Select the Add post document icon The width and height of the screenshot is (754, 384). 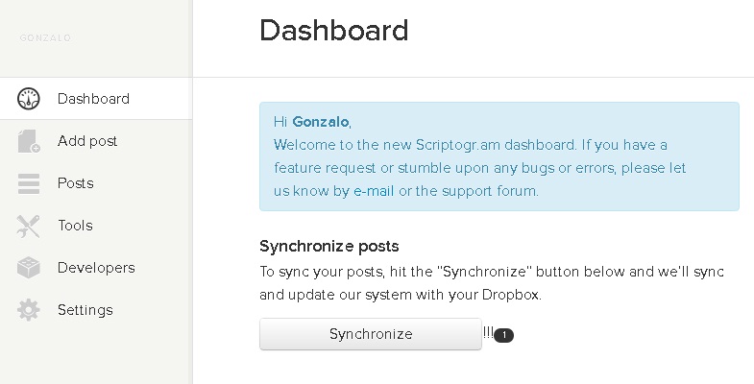click(x=29, y=141)
